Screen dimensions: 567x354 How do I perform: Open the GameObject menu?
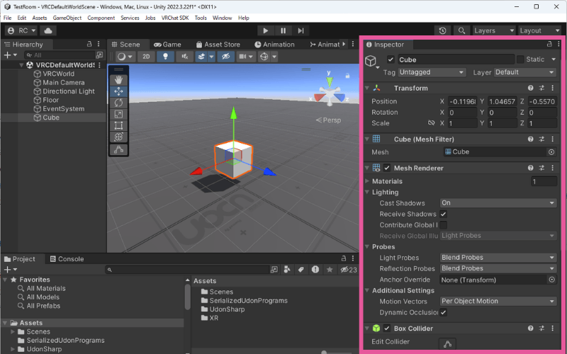point(67,18)
